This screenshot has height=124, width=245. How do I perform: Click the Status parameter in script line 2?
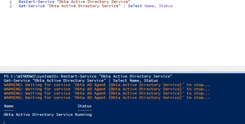tap(166, 6)
